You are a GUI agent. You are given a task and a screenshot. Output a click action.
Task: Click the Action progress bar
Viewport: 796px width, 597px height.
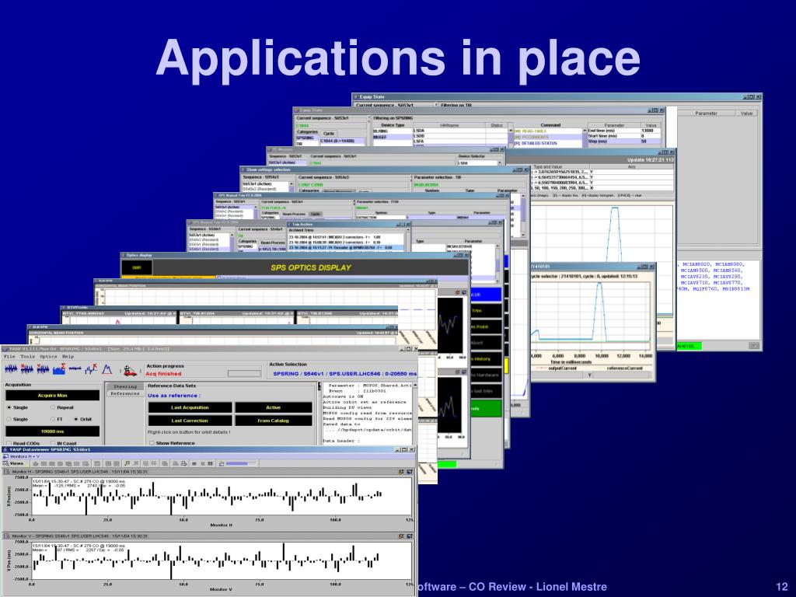click(244, 374)
